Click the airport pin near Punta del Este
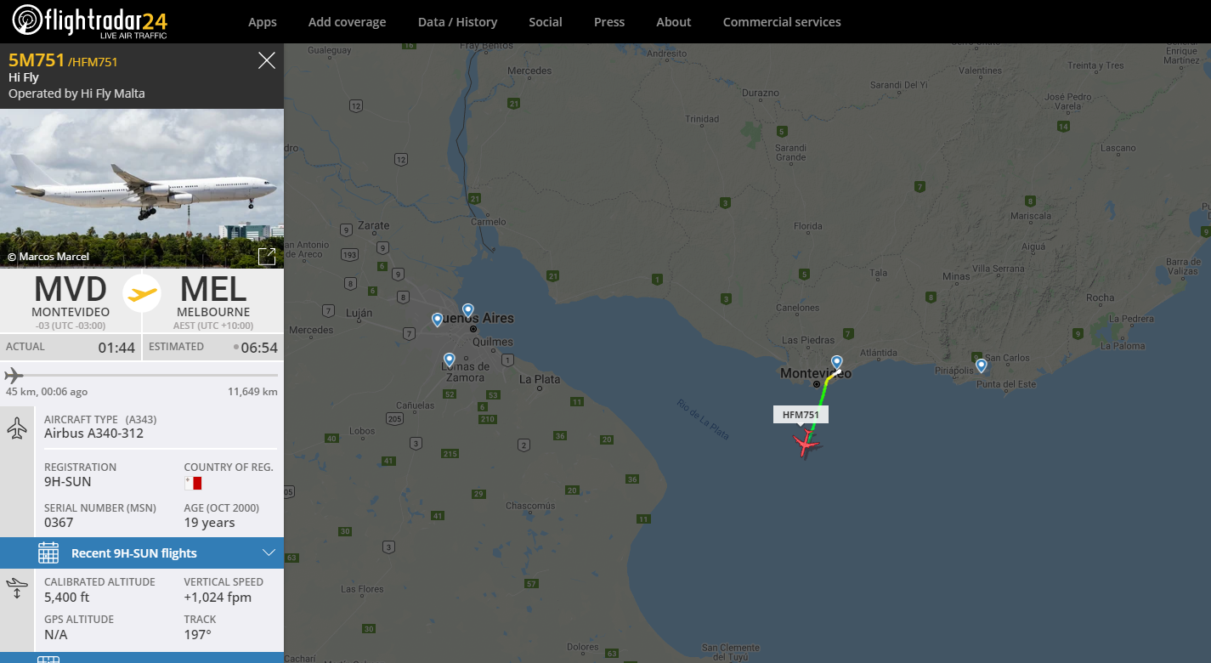Screen dimensions: 1211x663 pyautogui.click(x=982, y=365)
